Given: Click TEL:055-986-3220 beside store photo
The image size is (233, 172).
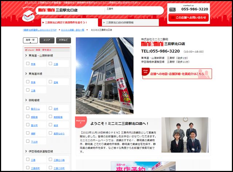Looking at the screenshot, I should 160,51.
